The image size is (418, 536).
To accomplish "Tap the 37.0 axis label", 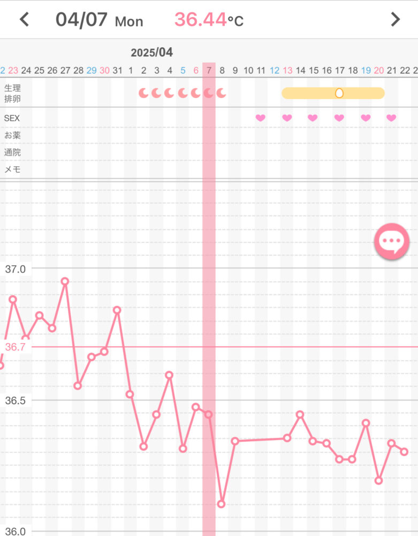I will (x=16, y=270).
